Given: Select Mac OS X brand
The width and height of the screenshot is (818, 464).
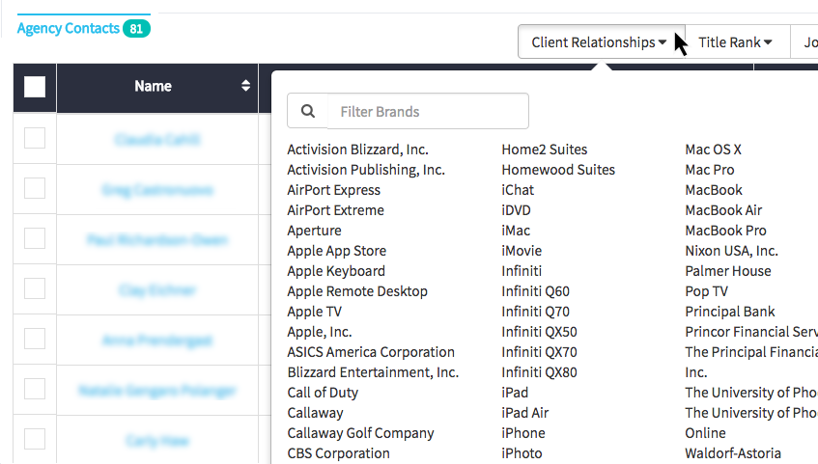Looking at the screenshot, I should pyautogui.click(x=713, y=150).
